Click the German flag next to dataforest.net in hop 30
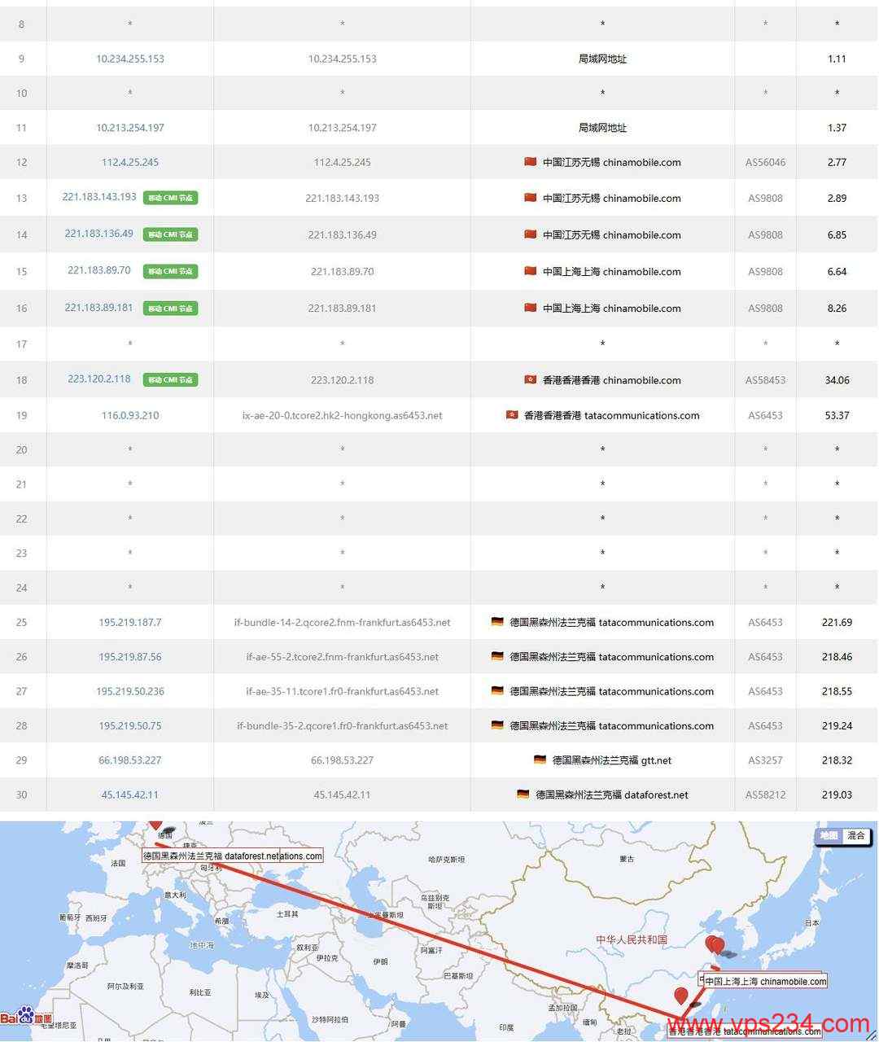The image size is (879, 1042). pos(523,794)
